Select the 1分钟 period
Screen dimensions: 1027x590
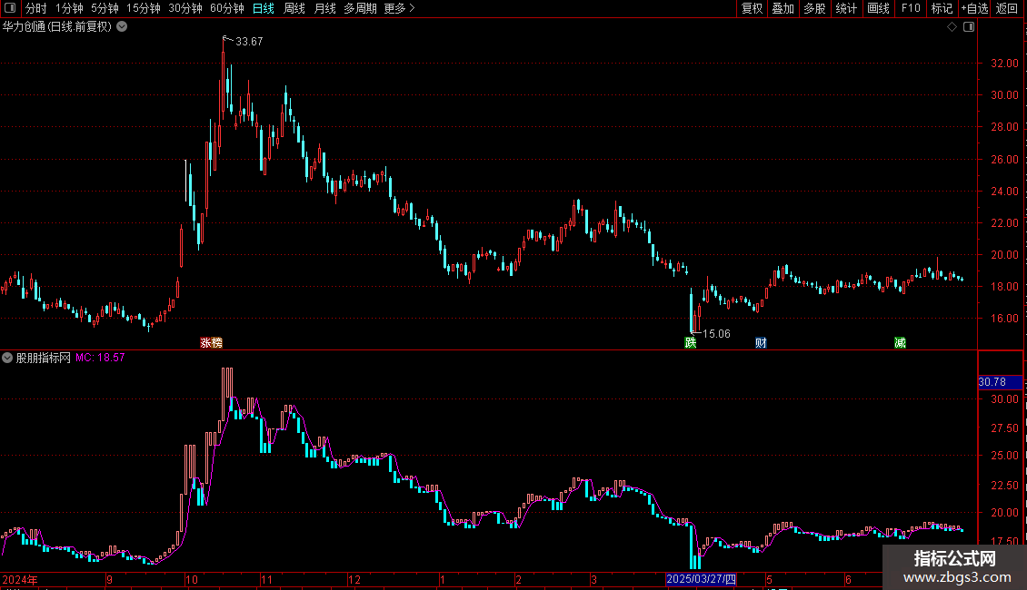[x=69, y=8]
